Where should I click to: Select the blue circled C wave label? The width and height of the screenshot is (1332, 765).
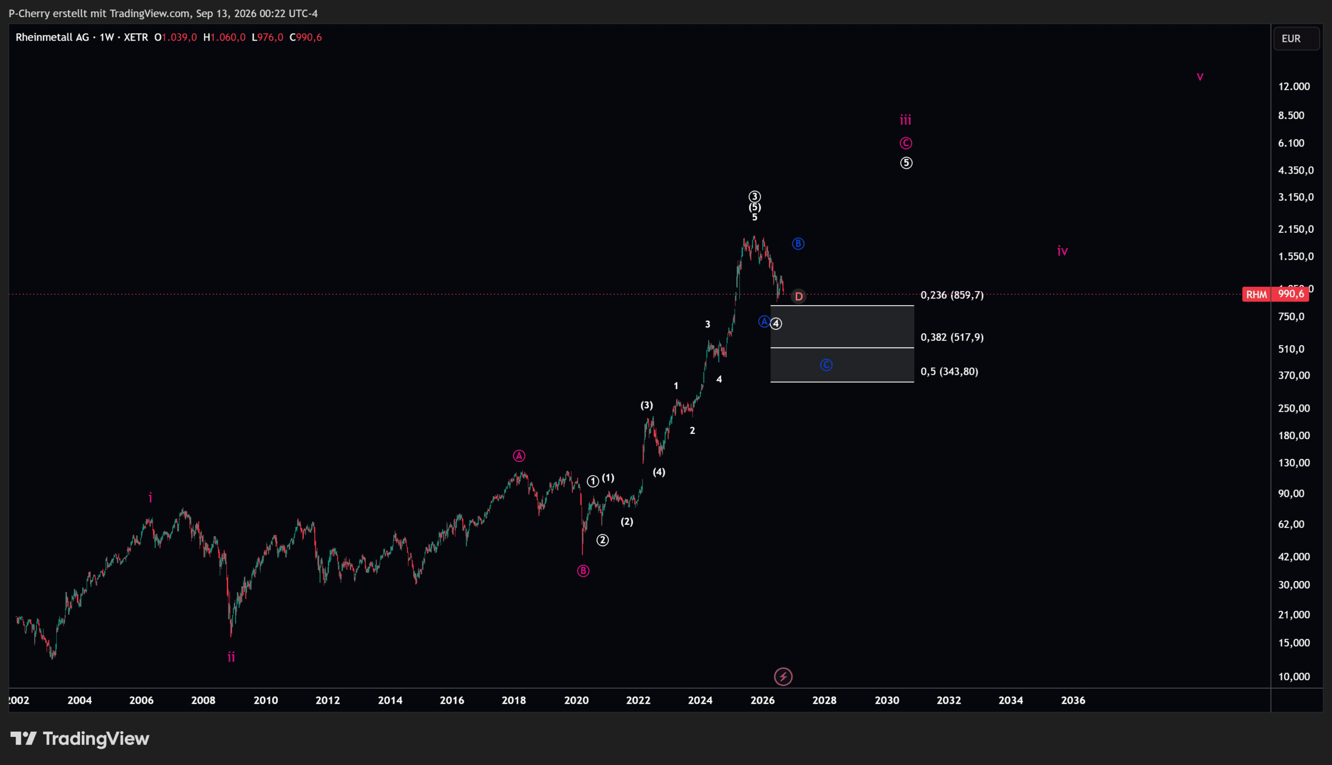click(x=826, y=365)
